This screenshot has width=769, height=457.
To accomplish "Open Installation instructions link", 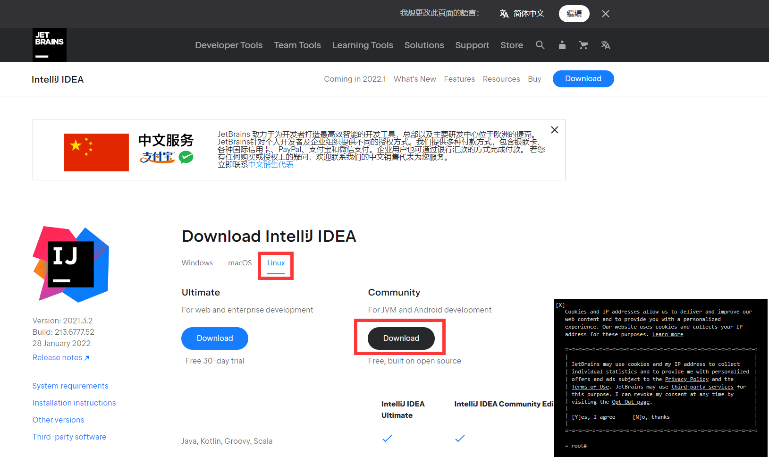I will tap(74, 403).
